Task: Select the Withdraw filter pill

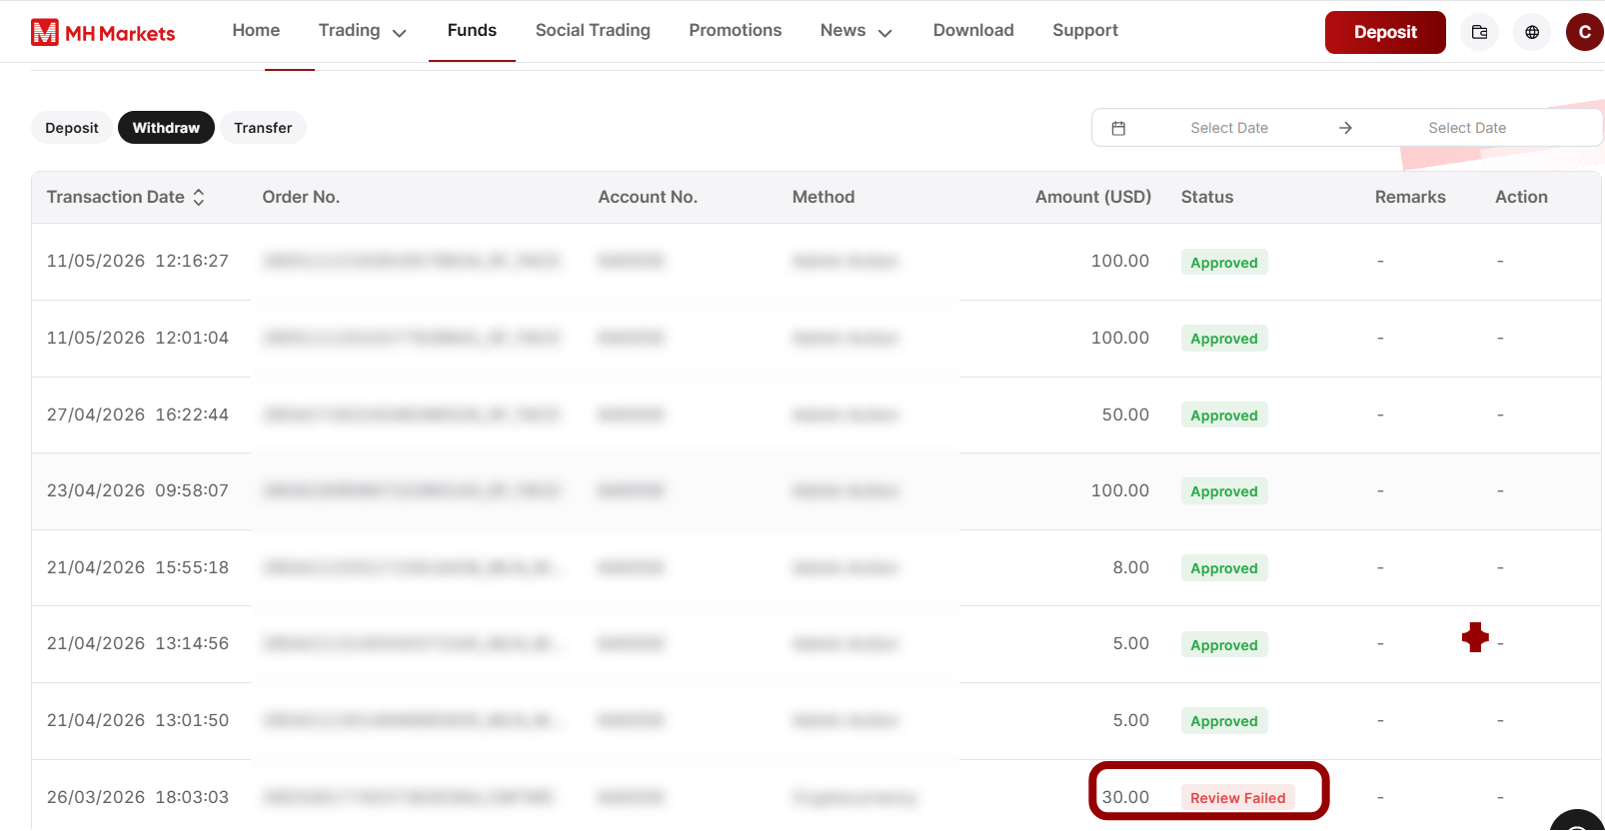Action: click(166, 128)
